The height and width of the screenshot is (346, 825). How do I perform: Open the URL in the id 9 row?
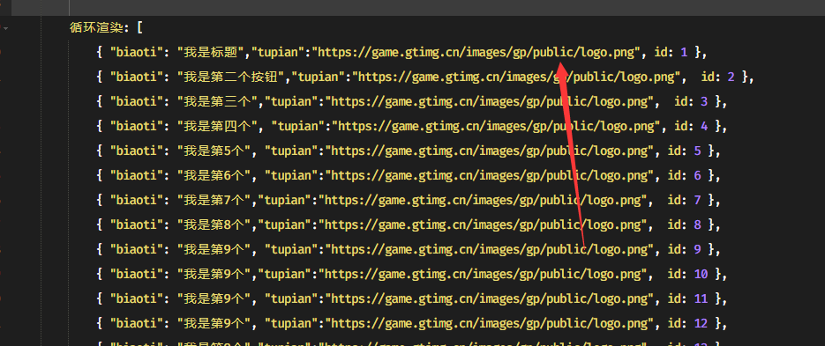point(490,249)
